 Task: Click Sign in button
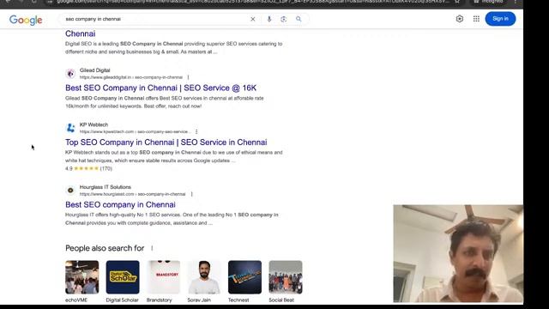(500, 19)
